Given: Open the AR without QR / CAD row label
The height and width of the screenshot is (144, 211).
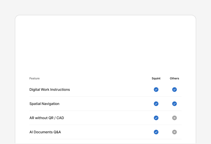Looking at the screenshot, I should click(47, 118).
